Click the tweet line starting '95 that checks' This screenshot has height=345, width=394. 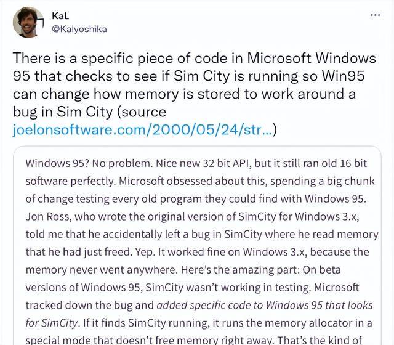188,76
